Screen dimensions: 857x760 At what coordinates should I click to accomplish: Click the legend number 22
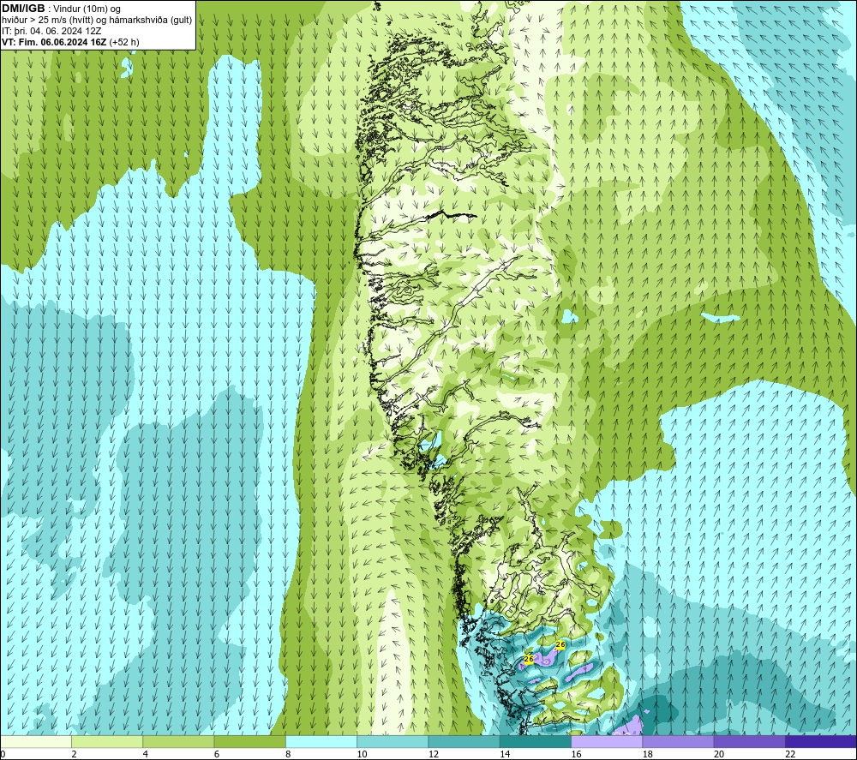pos(790,754)
